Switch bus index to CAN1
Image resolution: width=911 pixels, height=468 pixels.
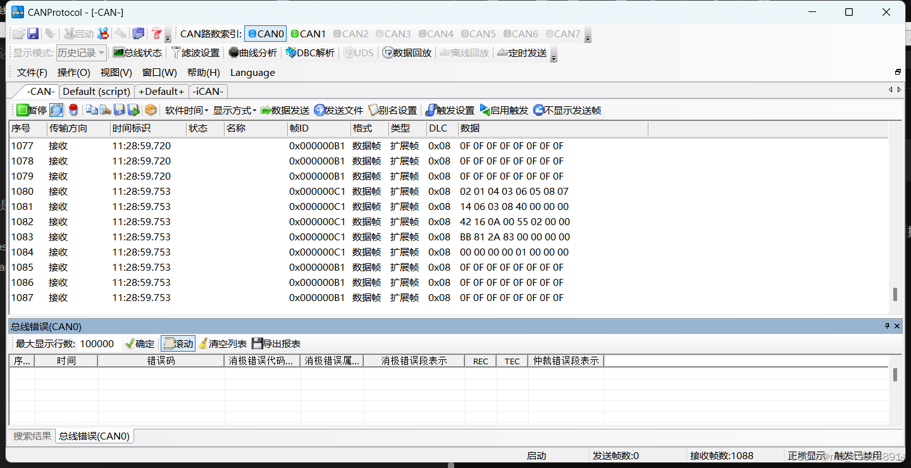[308, 34]
